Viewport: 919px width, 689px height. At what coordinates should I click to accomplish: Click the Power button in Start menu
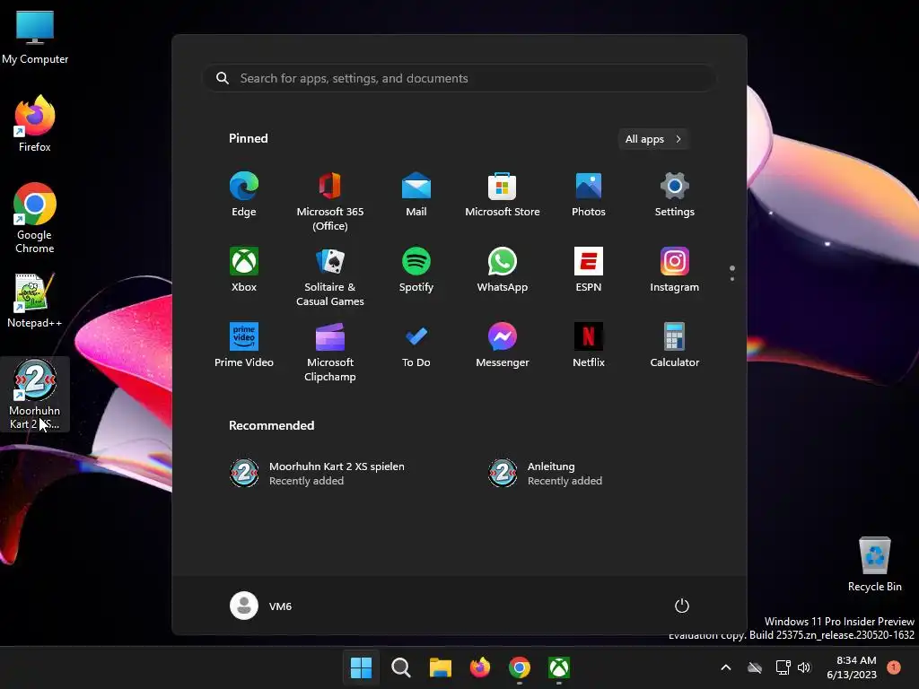pos(682,606)
